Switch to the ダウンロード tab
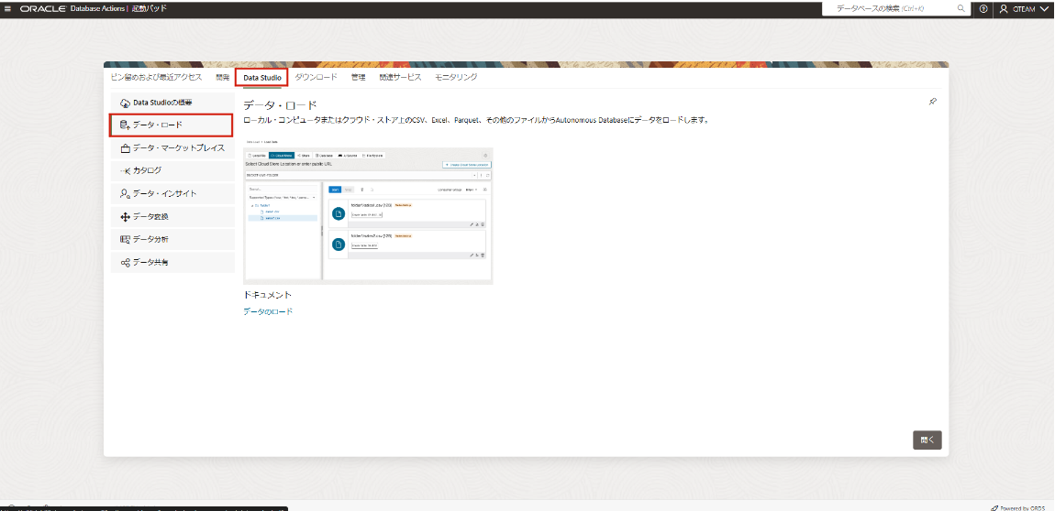 tap(316, 77)
